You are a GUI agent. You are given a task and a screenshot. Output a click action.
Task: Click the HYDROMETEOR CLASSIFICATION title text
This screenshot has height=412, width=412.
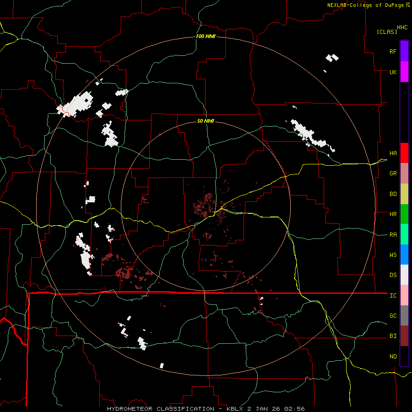161,409
